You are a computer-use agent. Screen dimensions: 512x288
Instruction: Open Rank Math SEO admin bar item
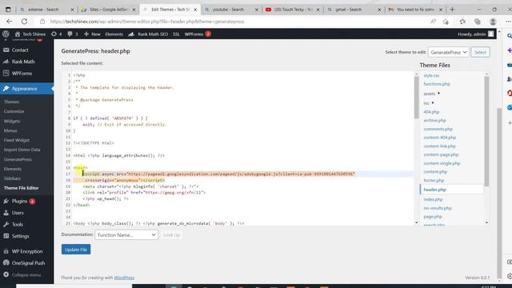point(148,34)
